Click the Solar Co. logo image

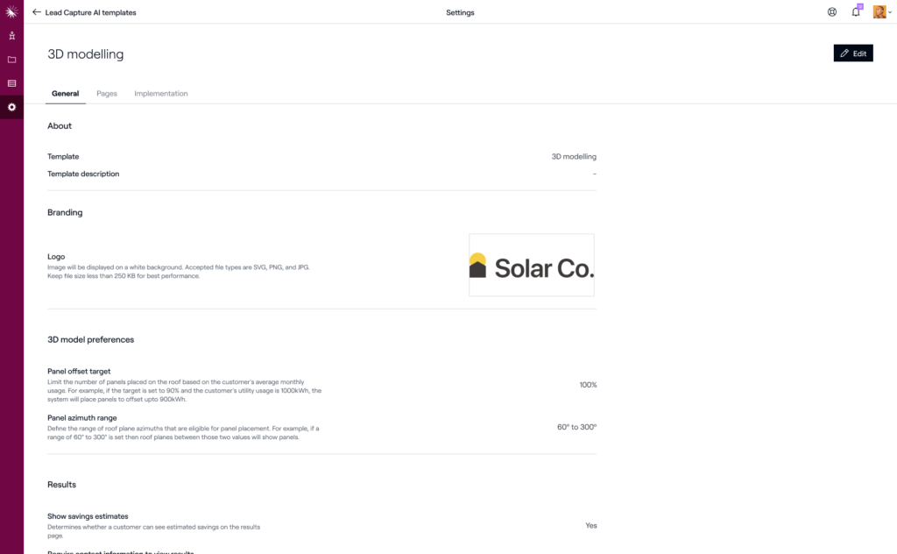click(532, 265)
